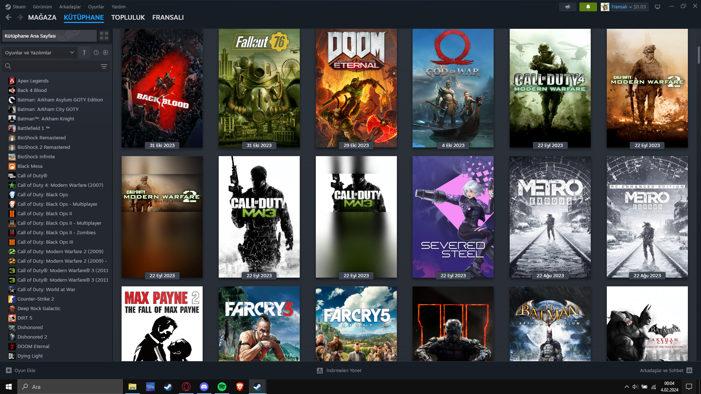Click the library scrollbar thumb
Image resolution: width=701 pixels, height=394 pixels.
click(698, 55)
